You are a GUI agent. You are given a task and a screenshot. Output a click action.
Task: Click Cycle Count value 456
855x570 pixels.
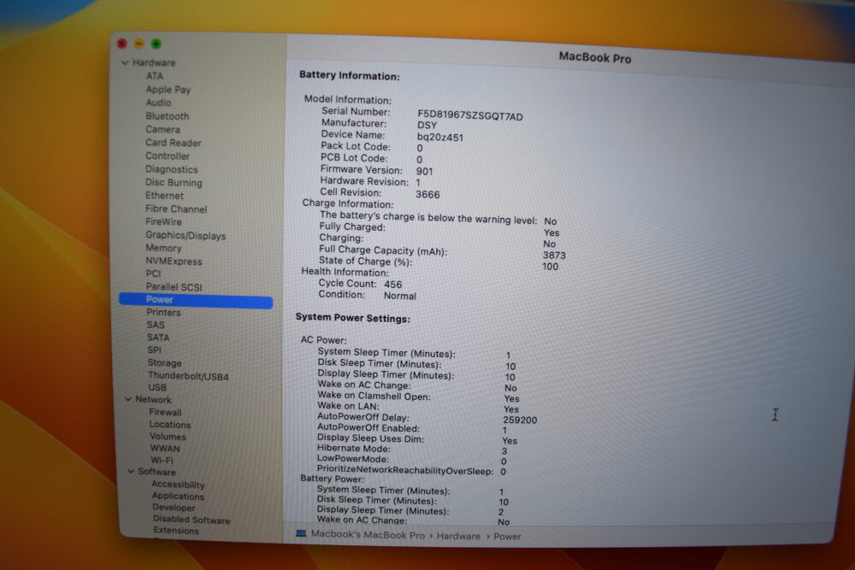pos(392,285)
